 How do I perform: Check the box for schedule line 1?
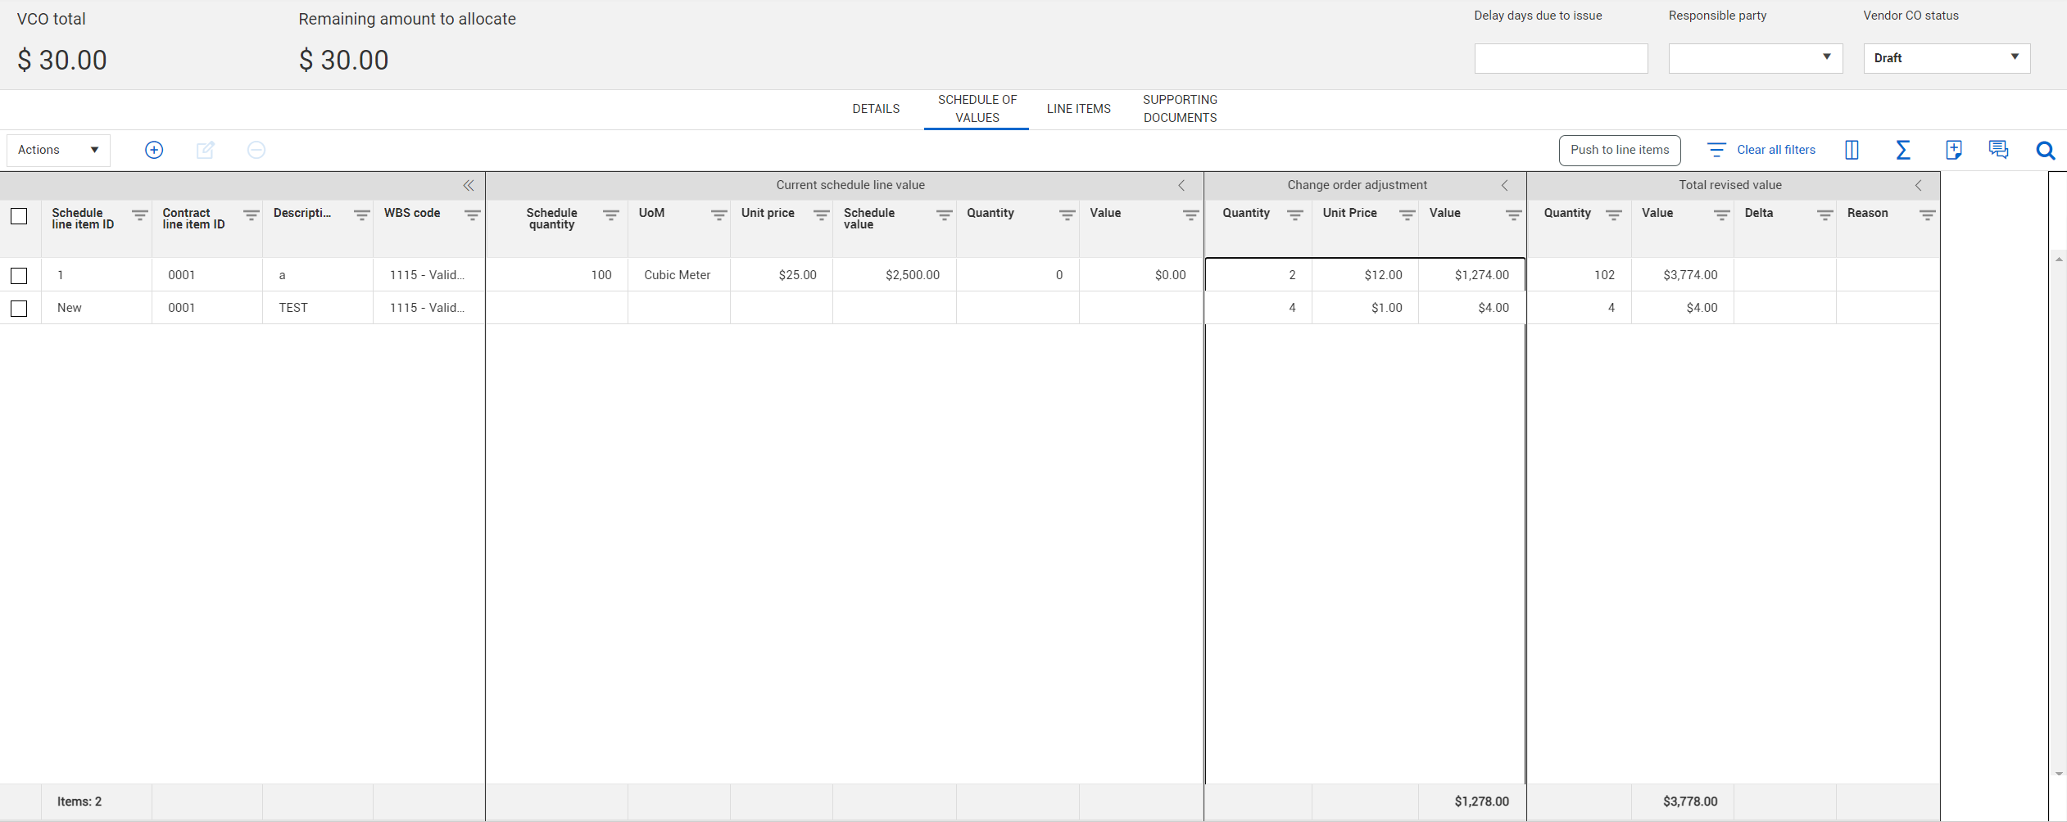19,276
